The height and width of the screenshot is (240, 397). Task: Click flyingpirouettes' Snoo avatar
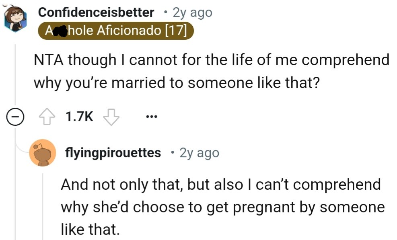coord(42,153)
